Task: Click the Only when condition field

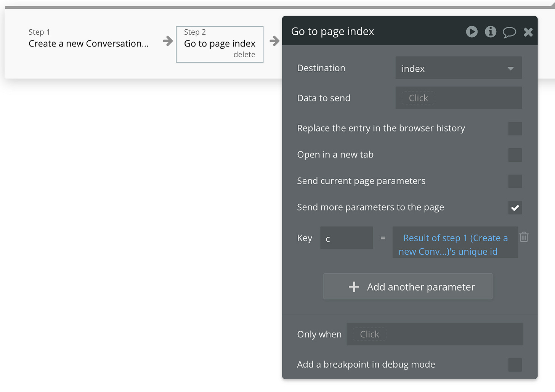Action: [x=435, y=334]
